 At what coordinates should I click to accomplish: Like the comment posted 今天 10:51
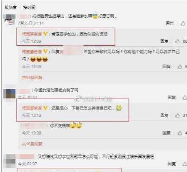[x=184, y=97]
